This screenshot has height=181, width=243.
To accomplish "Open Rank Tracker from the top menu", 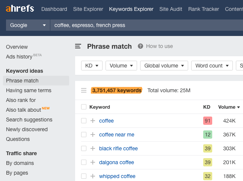I will [203, 9].
